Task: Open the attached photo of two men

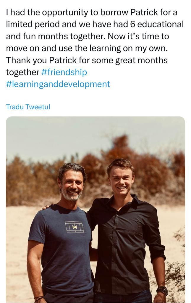Action: pos(95,207)
